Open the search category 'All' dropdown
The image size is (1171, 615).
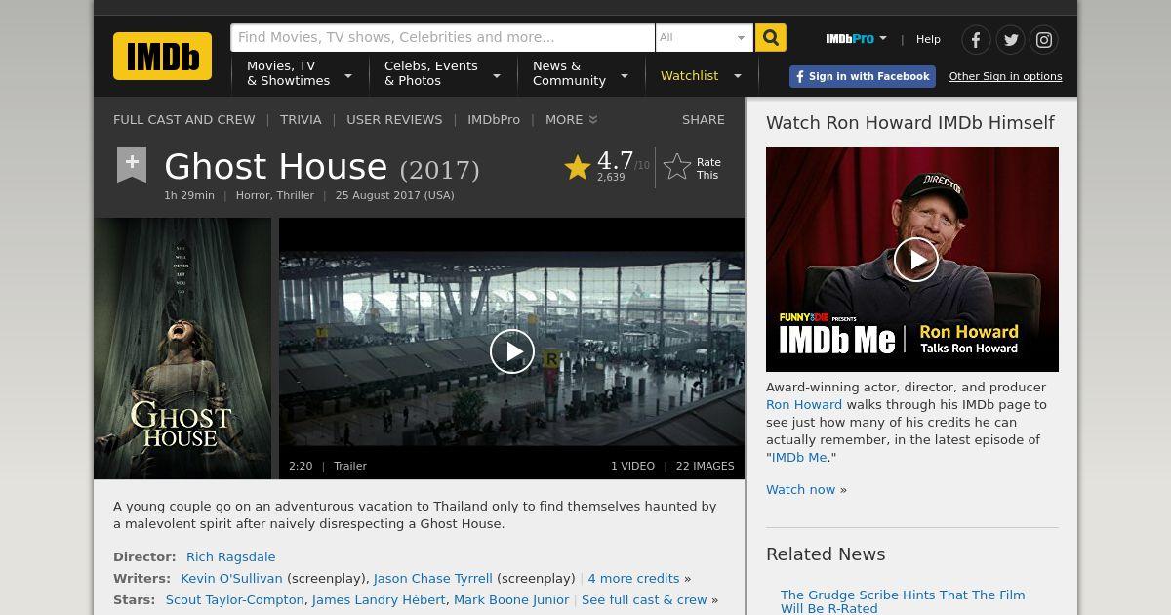click(704, 38)
